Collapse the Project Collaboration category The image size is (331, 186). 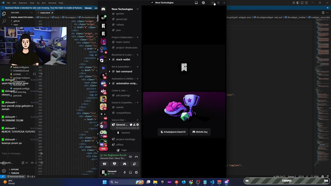click(x=123, y=37)
